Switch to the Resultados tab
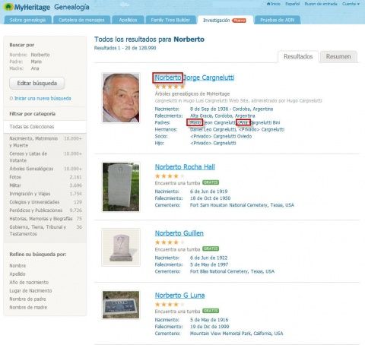365x345 pixels. (x=298, y=56)
